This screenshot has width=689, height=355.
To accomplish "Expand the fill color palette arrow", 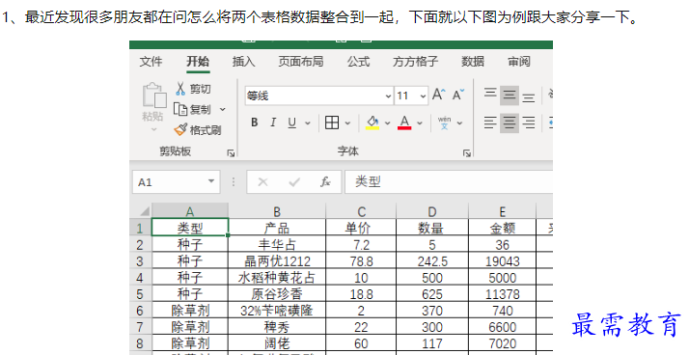I will coord(388,123).
